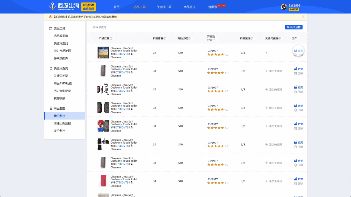Open 选品工具 in top navigation
This screenshot has width=351, height=197.
pos(140,7)
